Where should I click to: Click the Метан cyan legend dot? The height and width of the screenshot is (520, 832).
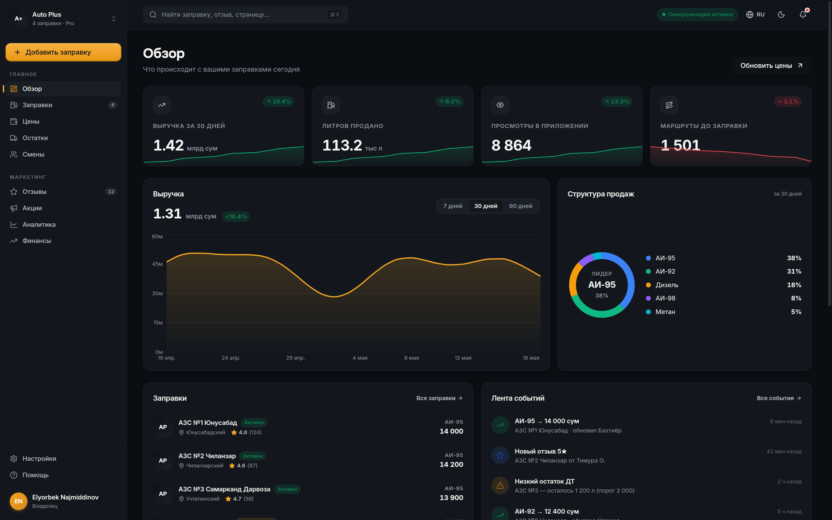click(648, 312)
